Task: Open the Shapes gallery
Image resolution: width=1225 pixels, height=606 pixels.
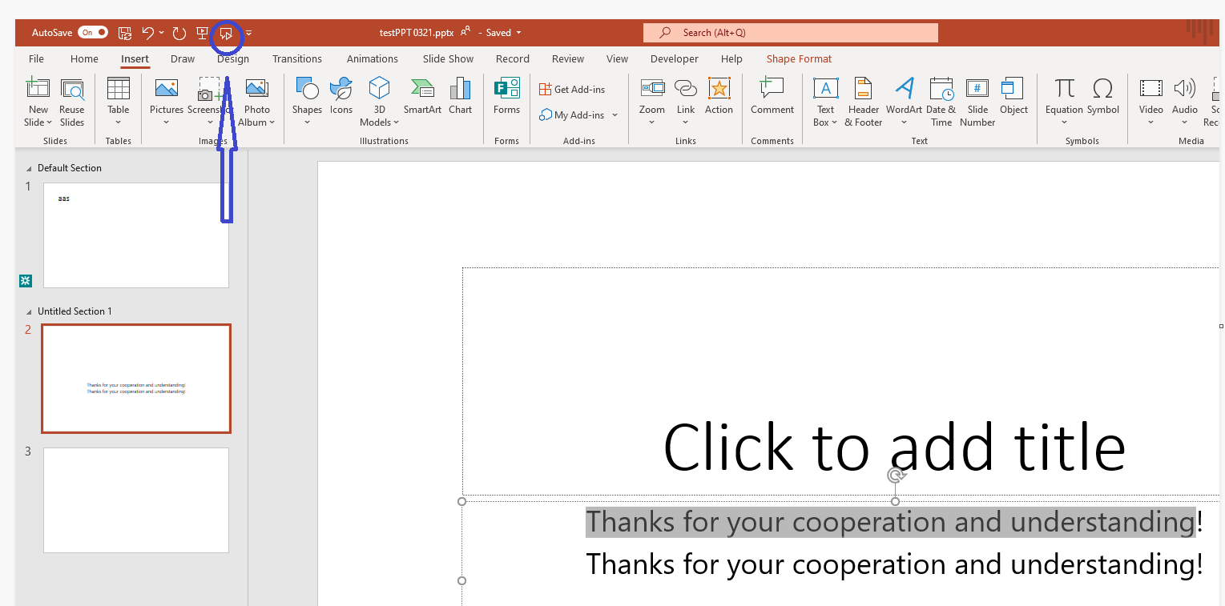Action: click(307, 102)
